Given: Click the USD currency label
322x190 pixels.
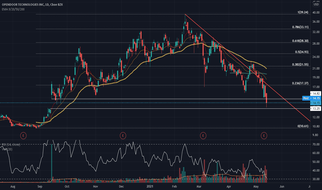Looking at the screenshot, I should pos(316,4).
